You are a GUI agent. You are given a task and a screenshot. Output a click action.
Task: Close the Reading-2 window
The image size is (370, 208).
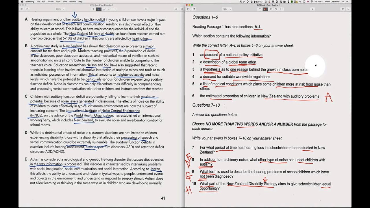click(187, 5)
